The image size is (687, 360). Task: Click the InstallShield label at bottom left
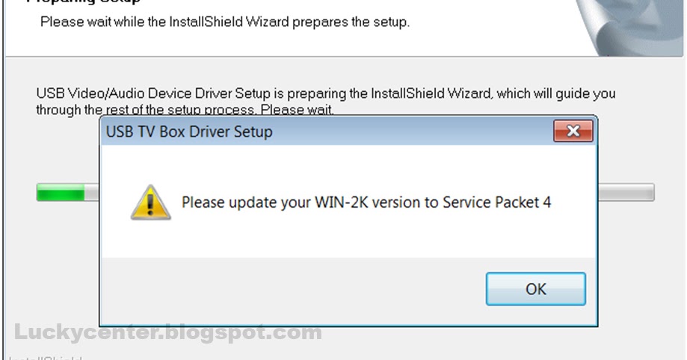tap(45, 357)
